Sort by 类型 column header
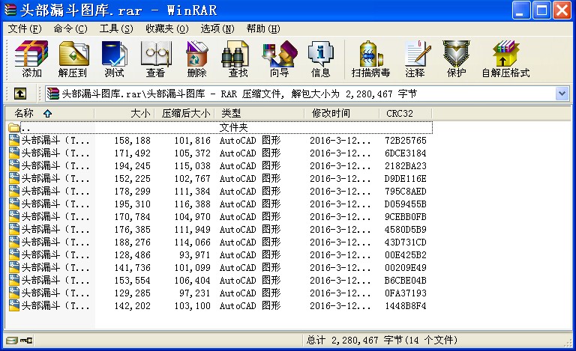Screen dimensions: 576x351 point(259,113)
